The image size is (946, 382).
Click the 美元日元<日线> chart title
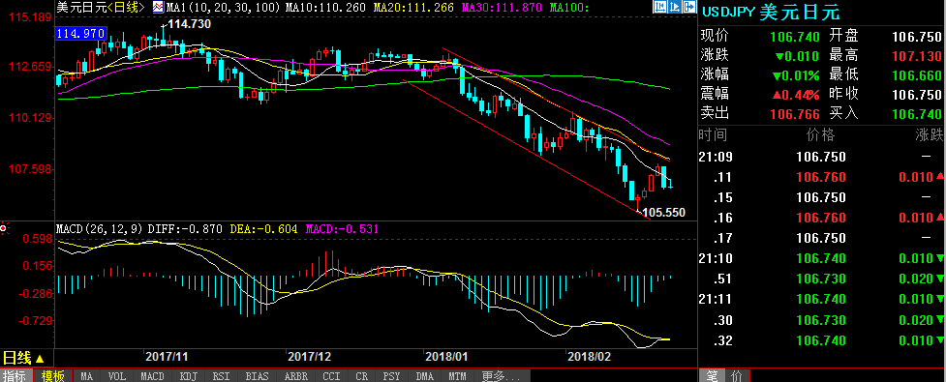[x=100, y=7]
